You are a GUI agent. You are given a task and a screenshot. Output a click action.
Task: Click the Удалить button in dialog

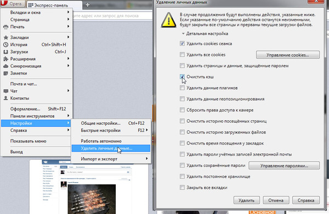(x=247, y=200)
